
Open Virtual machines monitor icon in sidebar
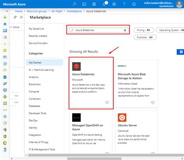pos(5,90)
